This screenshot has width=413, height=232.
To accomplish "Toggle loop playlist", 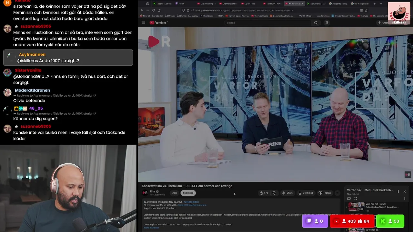I will coord(349,198).
